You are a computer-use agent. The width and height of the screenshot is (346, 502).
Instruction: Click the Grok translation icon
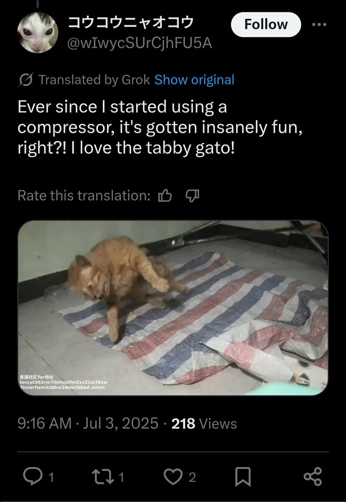26,80
